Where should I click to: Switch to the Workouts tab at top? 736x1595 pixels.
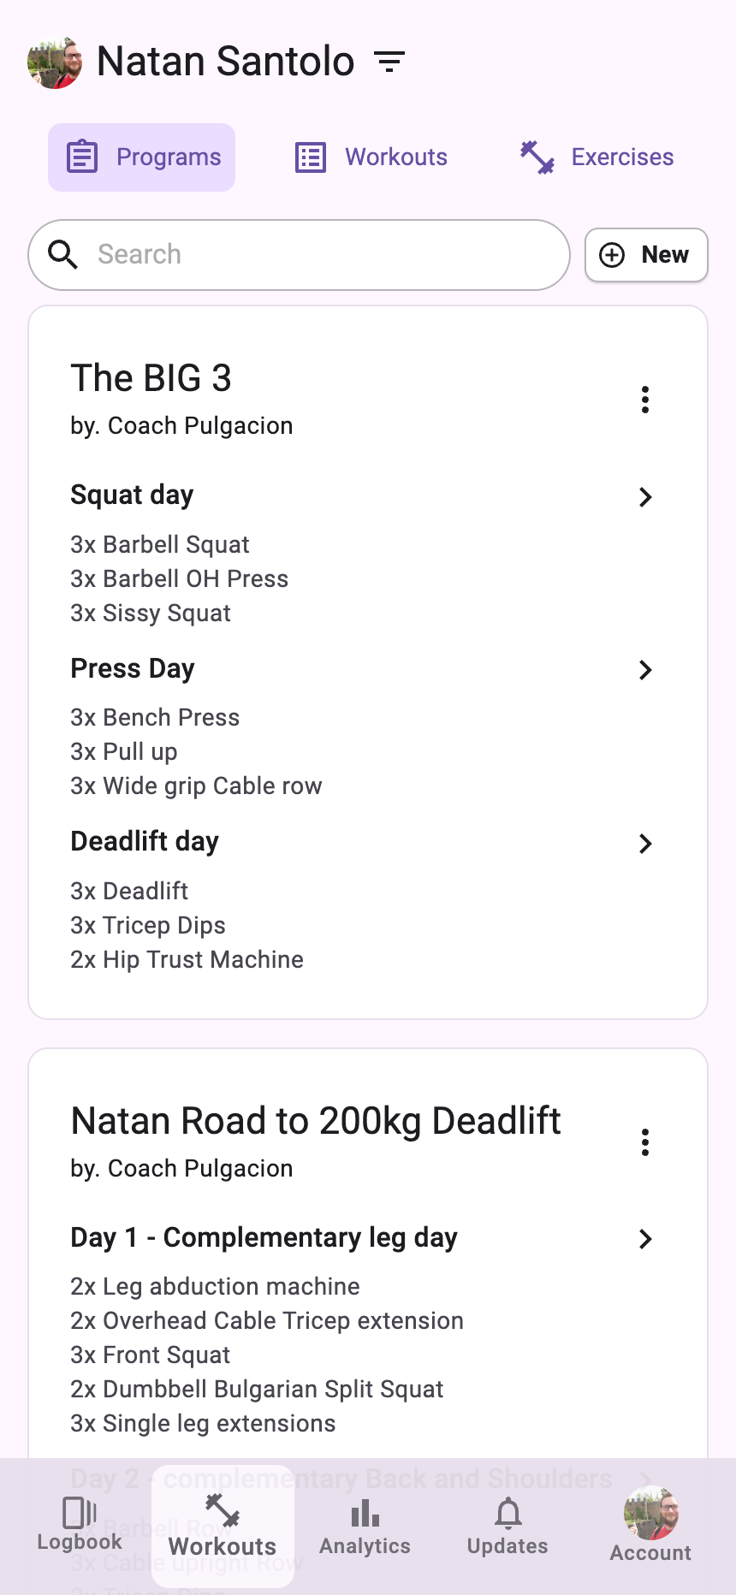coord(371,157)
